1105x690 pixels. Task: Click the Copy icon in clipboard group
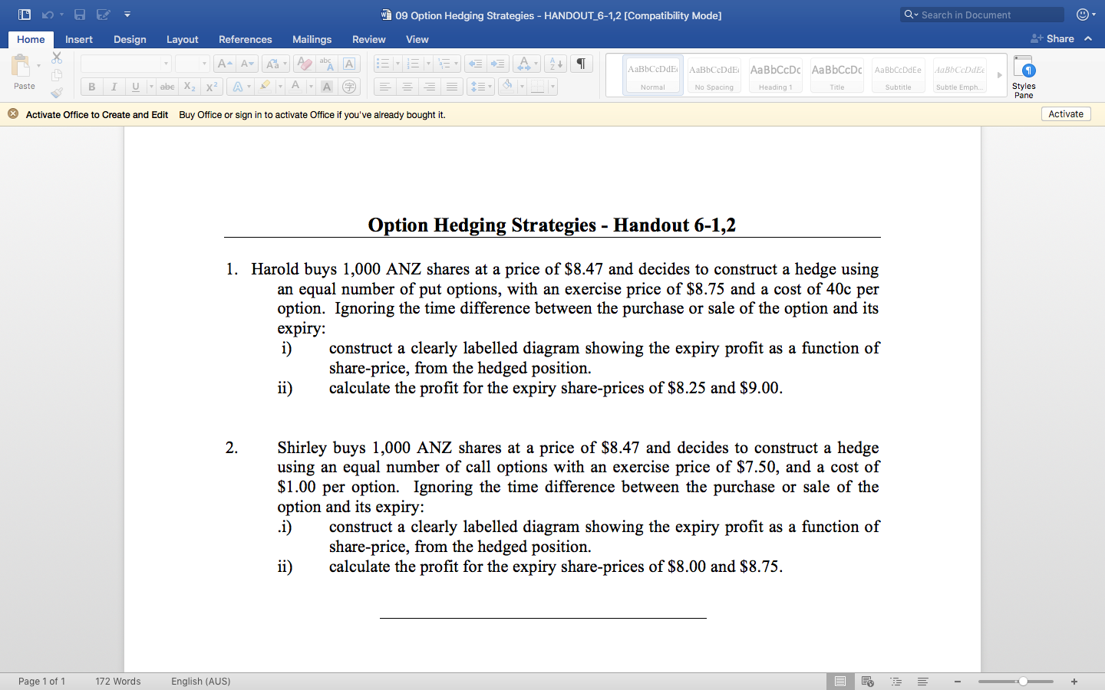(57, 75)
